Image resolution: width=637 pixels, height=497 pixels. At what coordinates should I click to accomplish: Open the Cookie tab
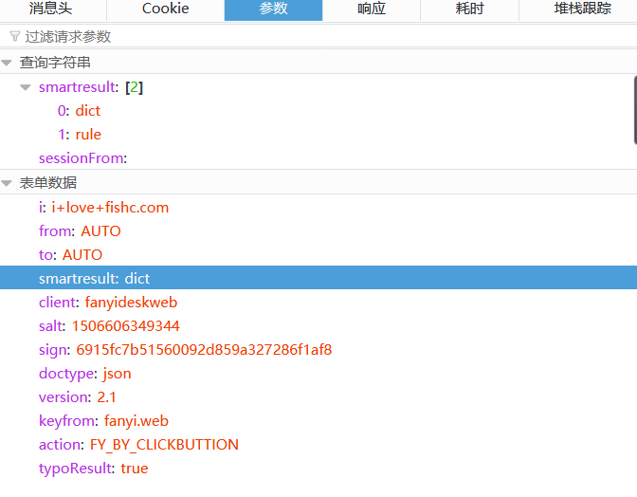pyautogui.click(x=165, y=9)
